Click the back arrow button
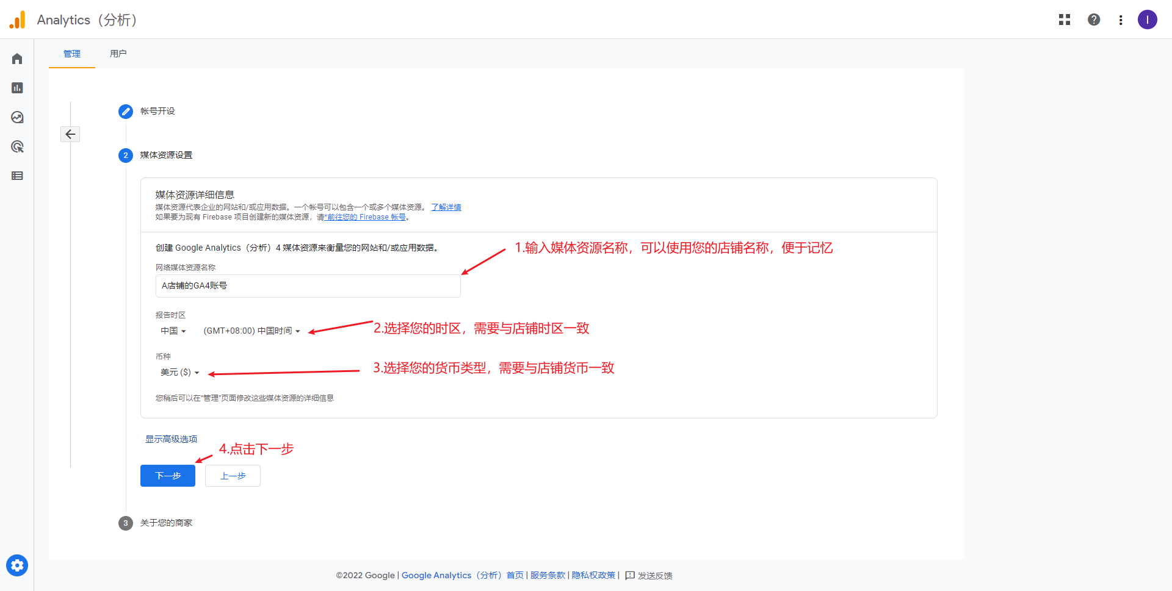The image size is (1172, 591). [x=70, y=134]
